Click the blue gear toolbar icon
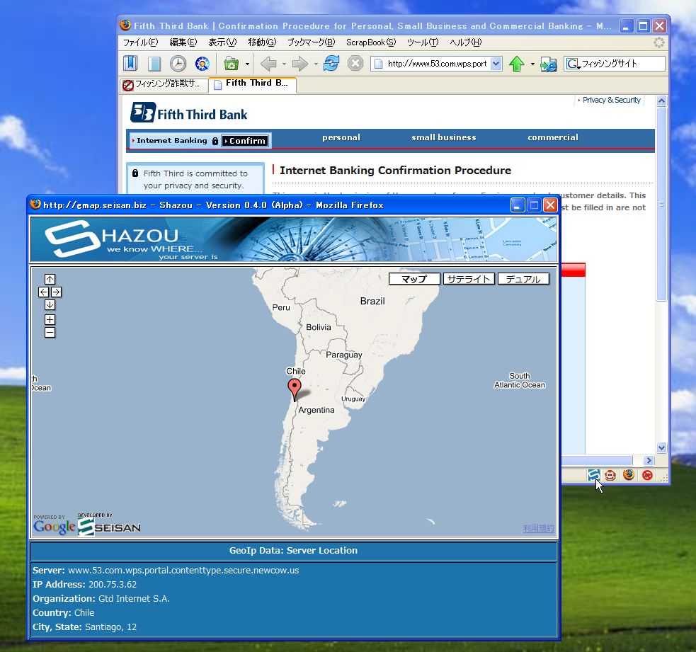The height and width of the screenshot is (652, 696). (x=202, y=64)
